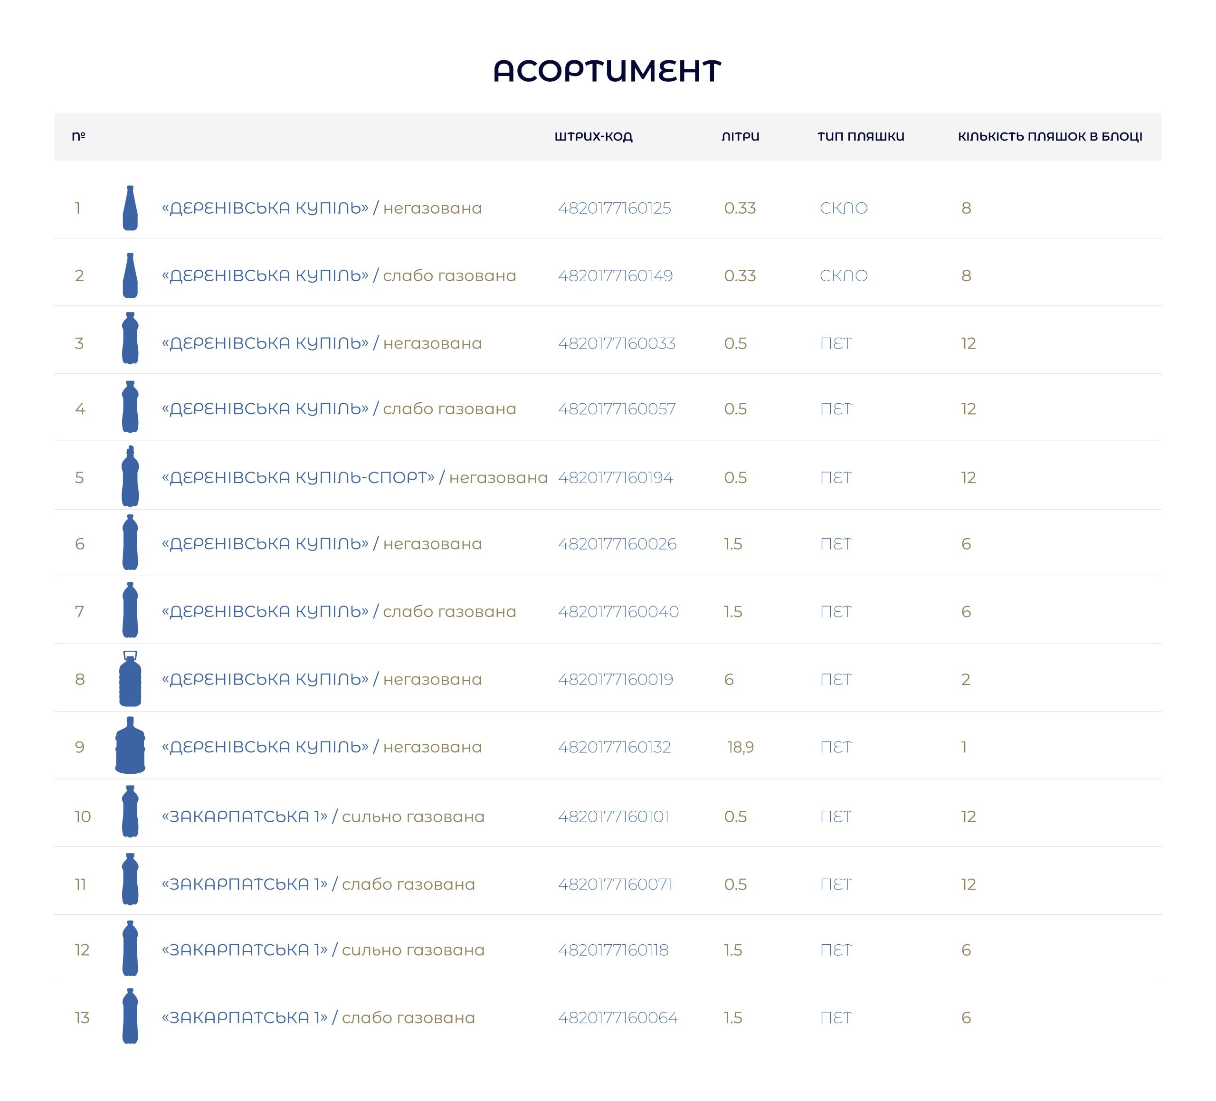
Task: Select barcode 4820177160132
Action: point(615,747)
